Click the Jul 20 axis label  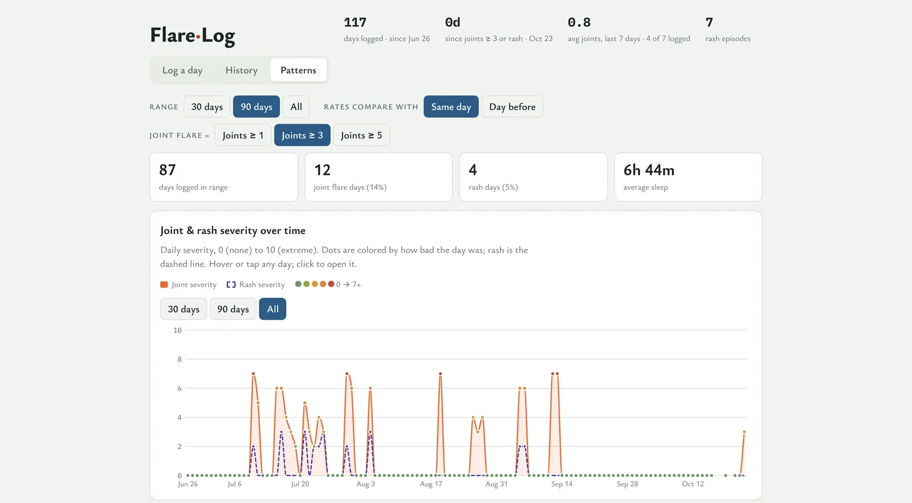coord(300,484)
